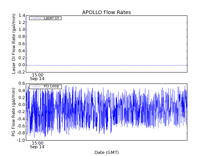This screenshot has width=208, height=156.
Task: Click the 0.0 tick on PG Flow axis
Action: pyautogui.click(x=22, y=105)
